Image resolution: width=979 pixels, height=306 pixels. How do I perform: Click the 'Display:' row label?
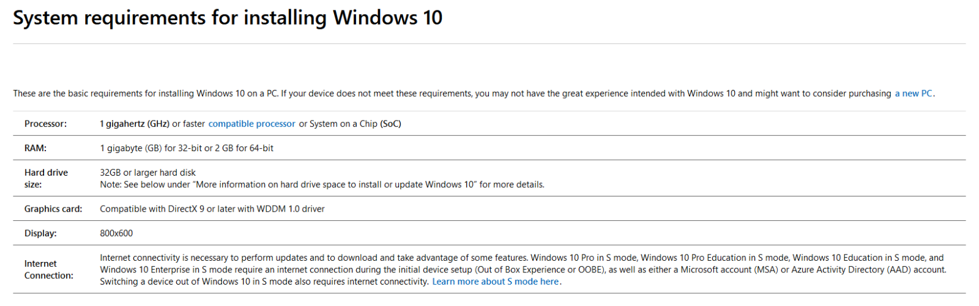point(40,233)
